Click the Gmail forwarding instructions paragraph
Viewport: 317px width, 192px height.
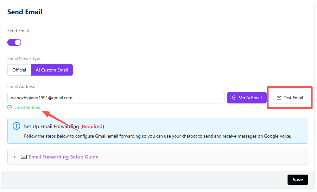pos(157,136)
